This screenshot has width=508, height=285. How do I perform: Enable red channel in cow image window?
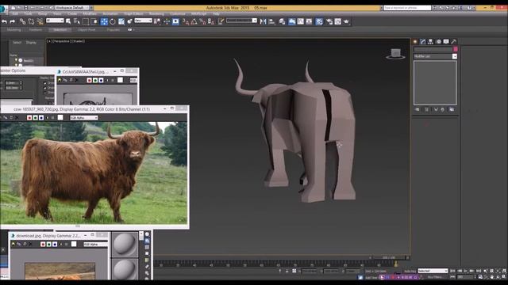(29, 118)
